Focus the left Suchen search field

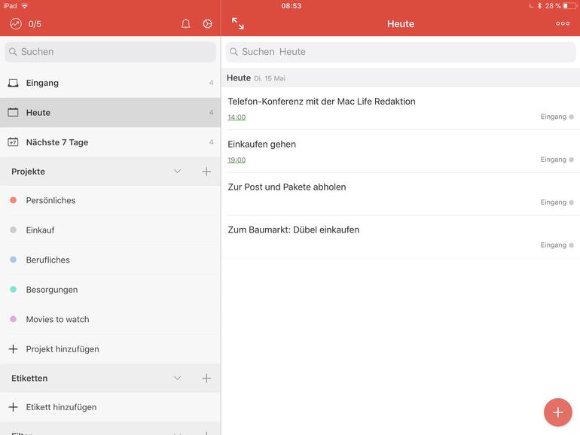coord(110,52)
